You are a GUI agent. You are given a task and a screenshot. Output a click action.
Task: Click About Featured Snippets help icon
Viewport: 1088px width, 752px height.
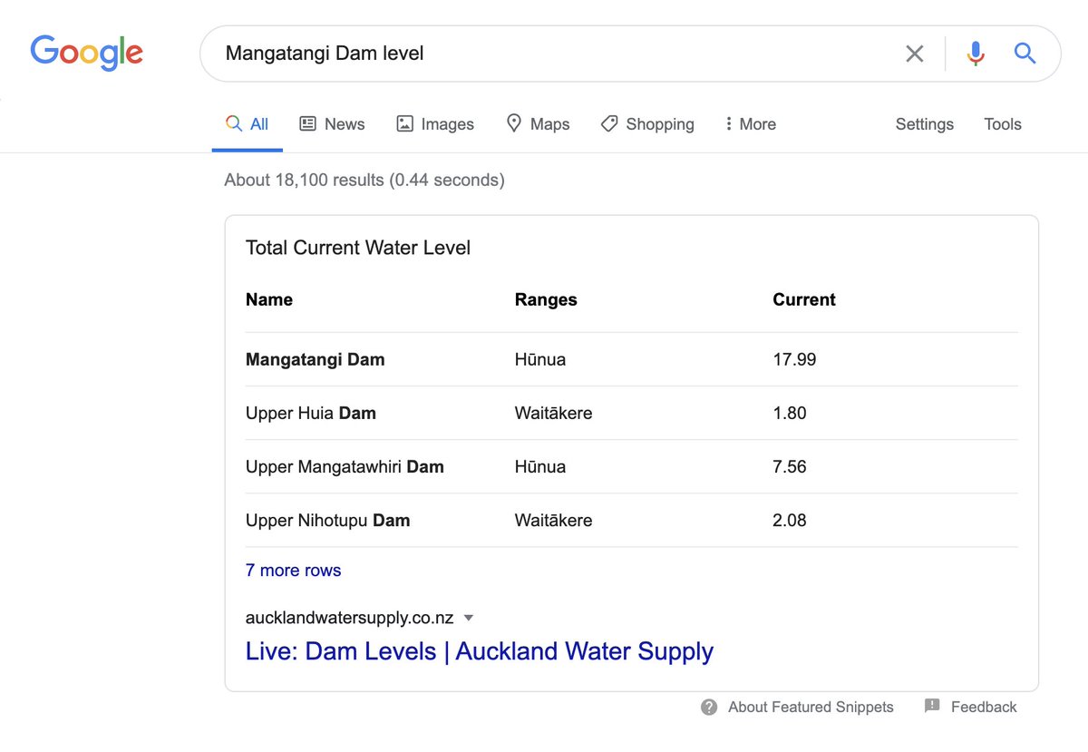[x=709, y=708]
